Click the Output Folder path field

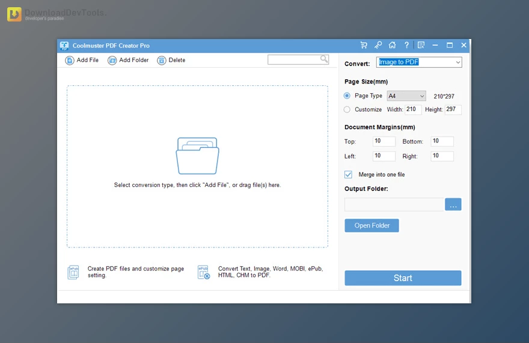point(394,204)
